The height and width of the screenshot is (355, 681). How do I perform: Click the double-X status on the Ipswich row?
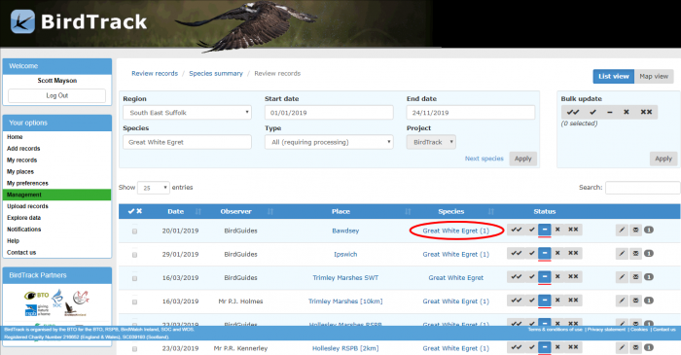[573, 253]
